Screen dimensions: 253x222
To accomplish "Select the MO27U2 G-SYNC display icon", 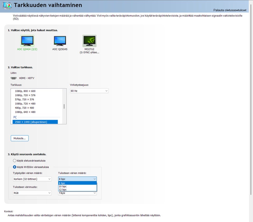I will [x=89, y=41].
